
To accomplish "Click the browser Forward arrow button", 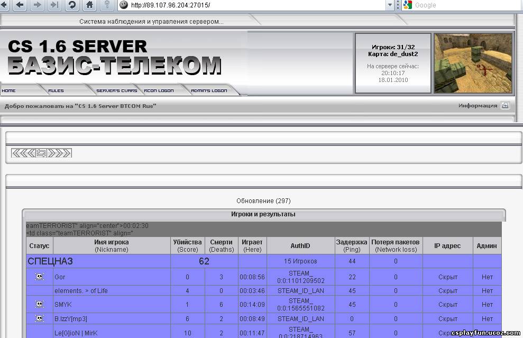I will click(37, 5).
